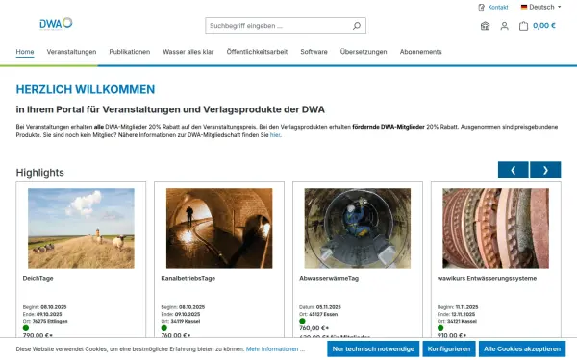The height and width of the screenshot is (360, 577).
Task: Click the green availability dot under KanalbetriebsTage
Action: click(164, 328)
